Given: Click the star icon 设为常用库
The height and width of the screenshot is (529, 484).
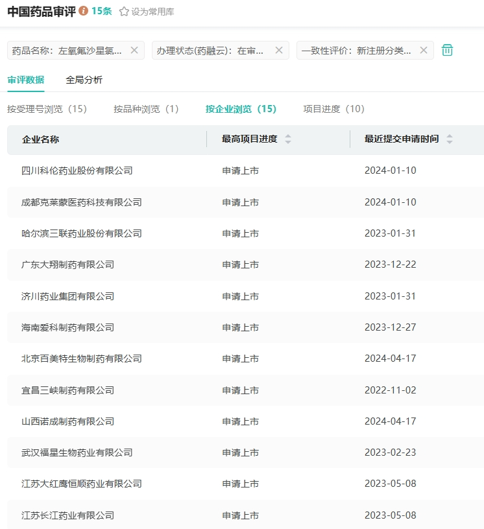Looking at the screenshot, I should pos(124,12).
